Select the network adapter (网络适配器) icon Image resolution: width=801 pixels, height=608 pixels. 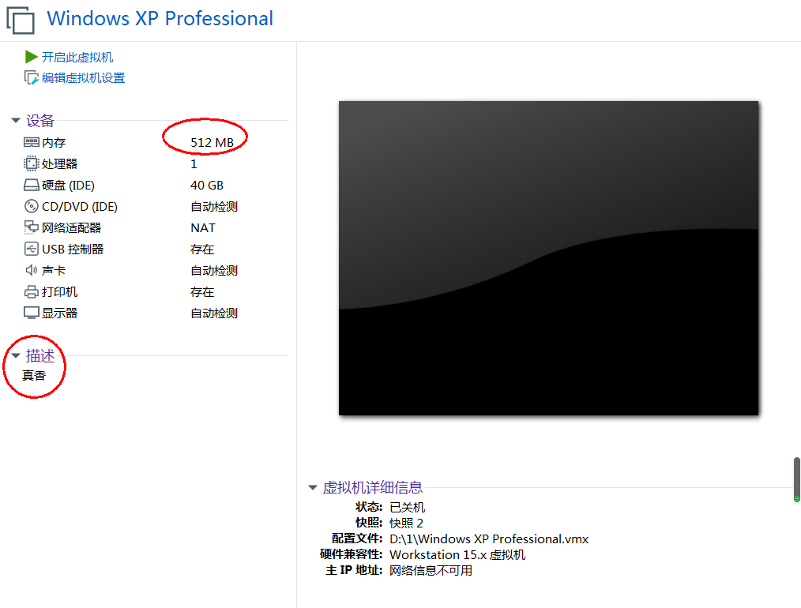pyautogui.click(x=32, y=228)
